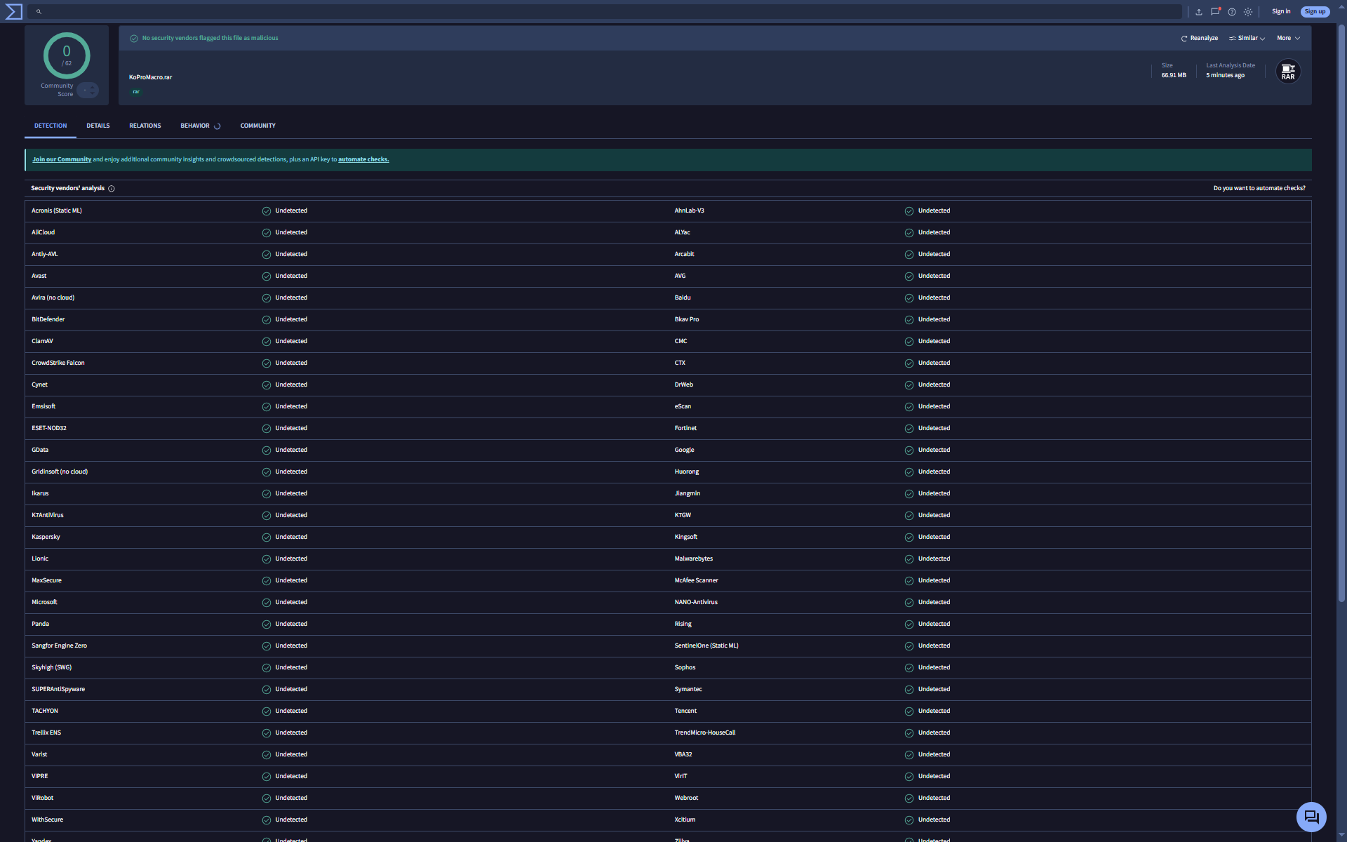
Task: Click check icon in Tencent row
Action: [x=909, y=711]
